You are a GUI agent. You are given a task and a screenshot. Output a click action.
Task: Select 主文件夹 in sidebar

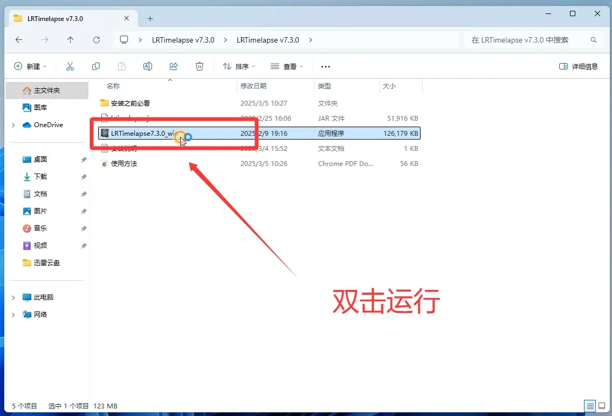pos(47,91)
